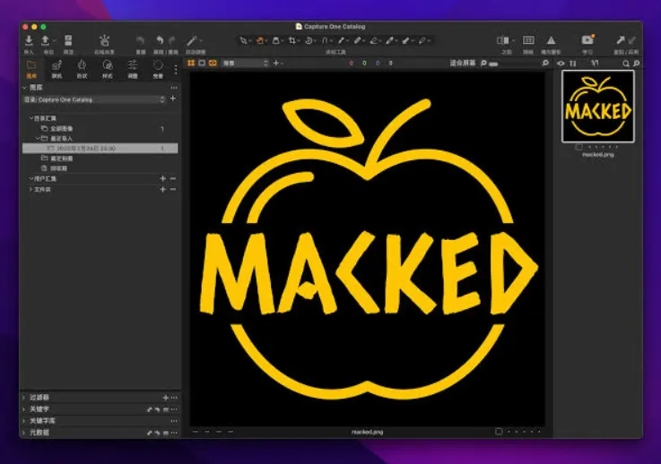The height and width of the screenshot is (464, 661).
Task: Choose the Loupe cursor tool
Action: pyautogui.click(x=275, y=41)
